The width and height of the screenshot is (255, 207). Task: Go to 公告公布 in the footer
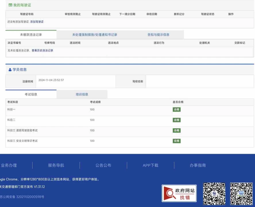click(103, 165)
